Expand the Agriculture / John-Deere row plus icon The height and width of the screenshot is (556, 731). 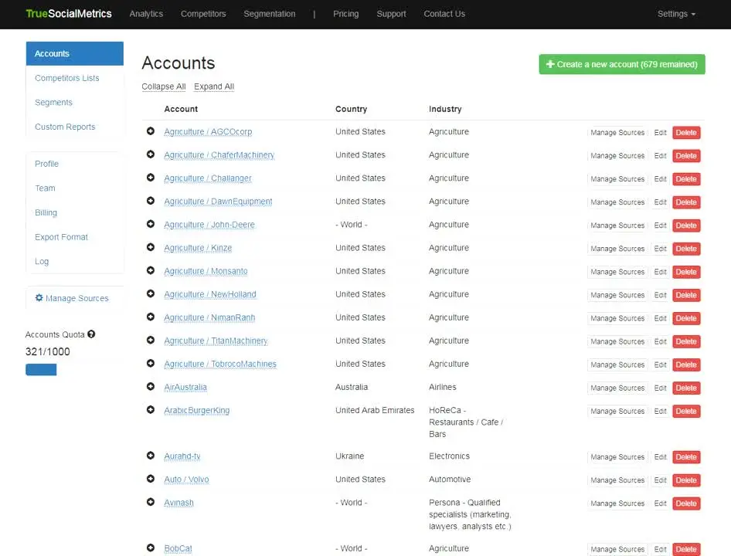(x=151, y=224)
